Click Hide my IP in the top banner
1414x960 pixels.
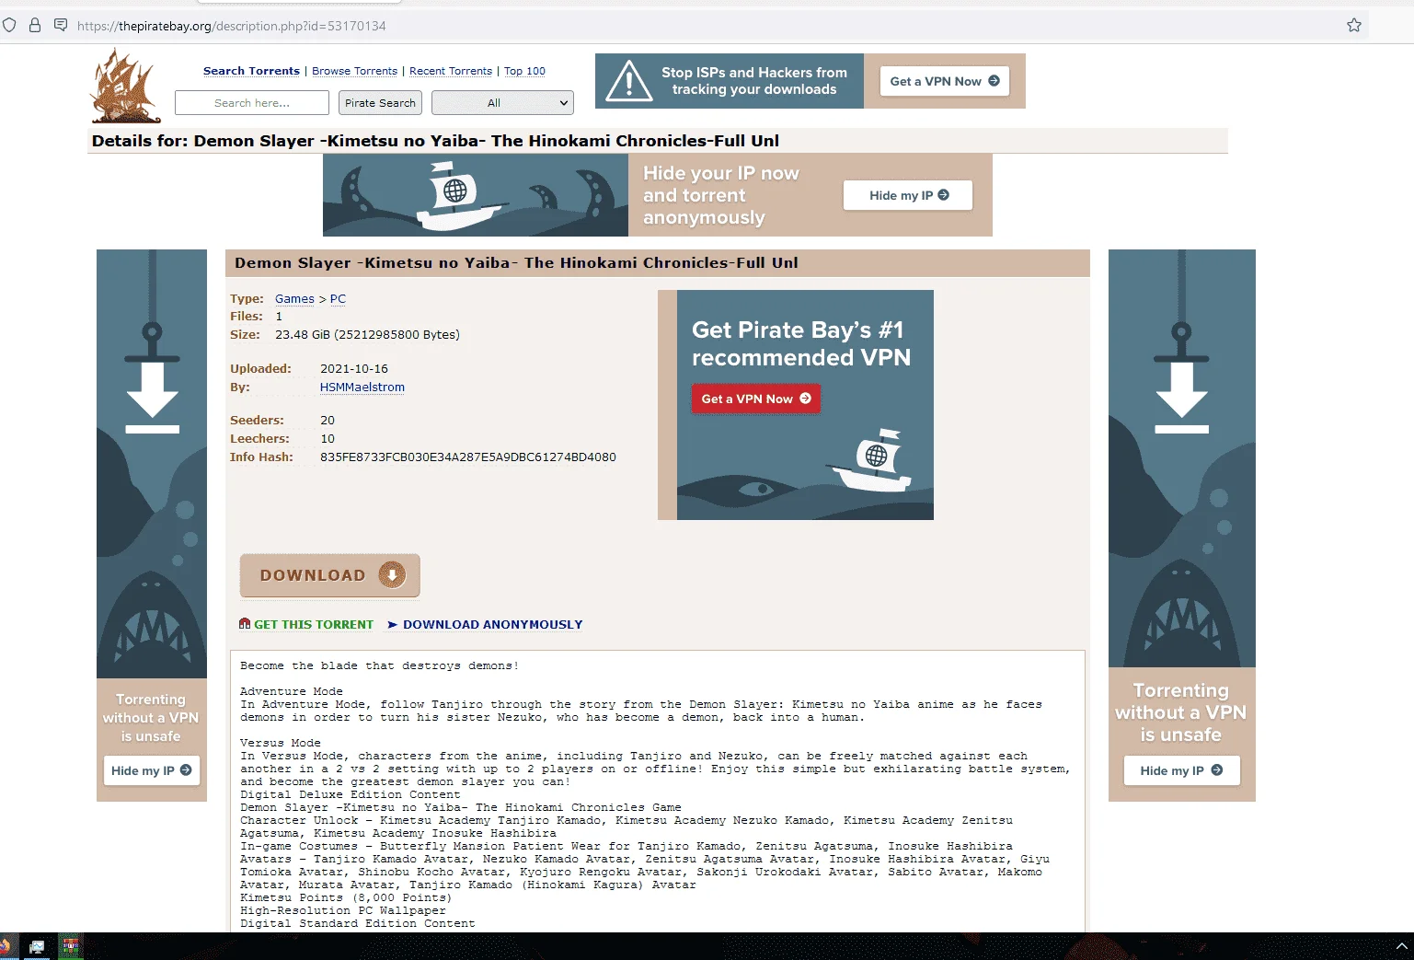(x=908, y=195)
